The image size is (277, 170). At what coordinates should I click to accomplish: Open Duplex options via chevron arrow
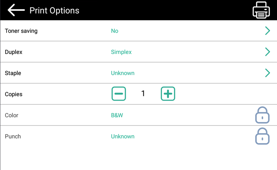tap(267, 52)
